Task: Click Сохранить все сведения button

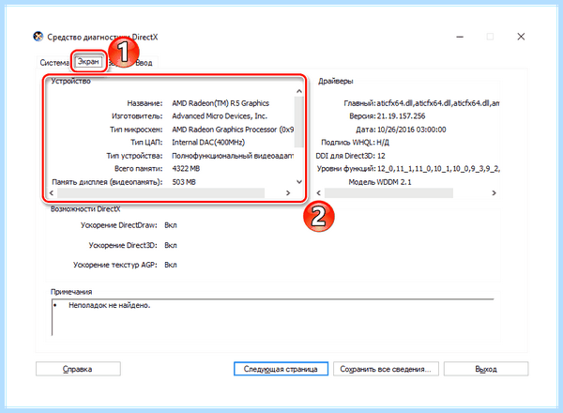Action: (x=386, y=369)
